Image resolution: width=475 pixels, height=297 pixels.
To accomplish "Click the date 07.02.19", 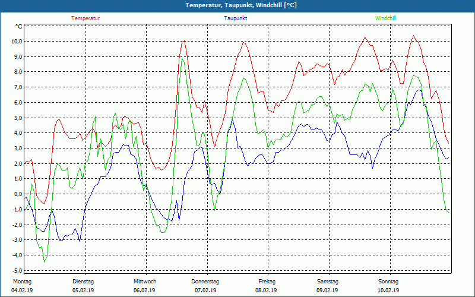I will [205, 290].
